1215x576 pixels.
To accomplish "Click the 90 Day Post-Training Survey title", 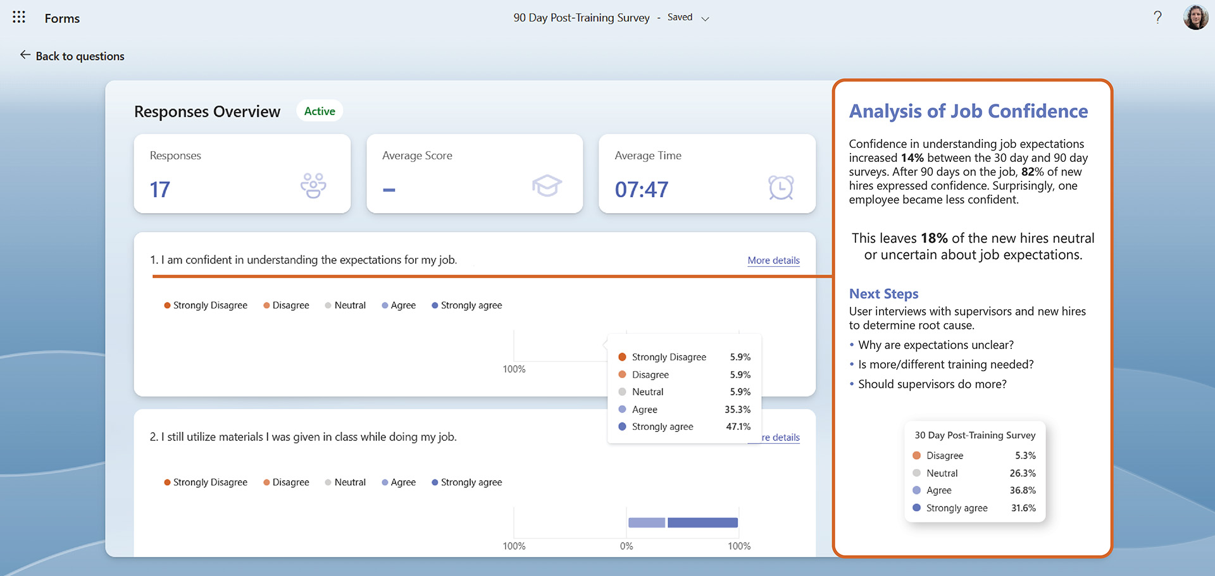I will (x=581, y=18).
